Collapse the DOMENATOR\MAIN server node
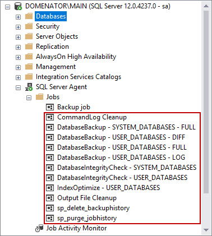This screenshot has height=236, width=212. 7,7
